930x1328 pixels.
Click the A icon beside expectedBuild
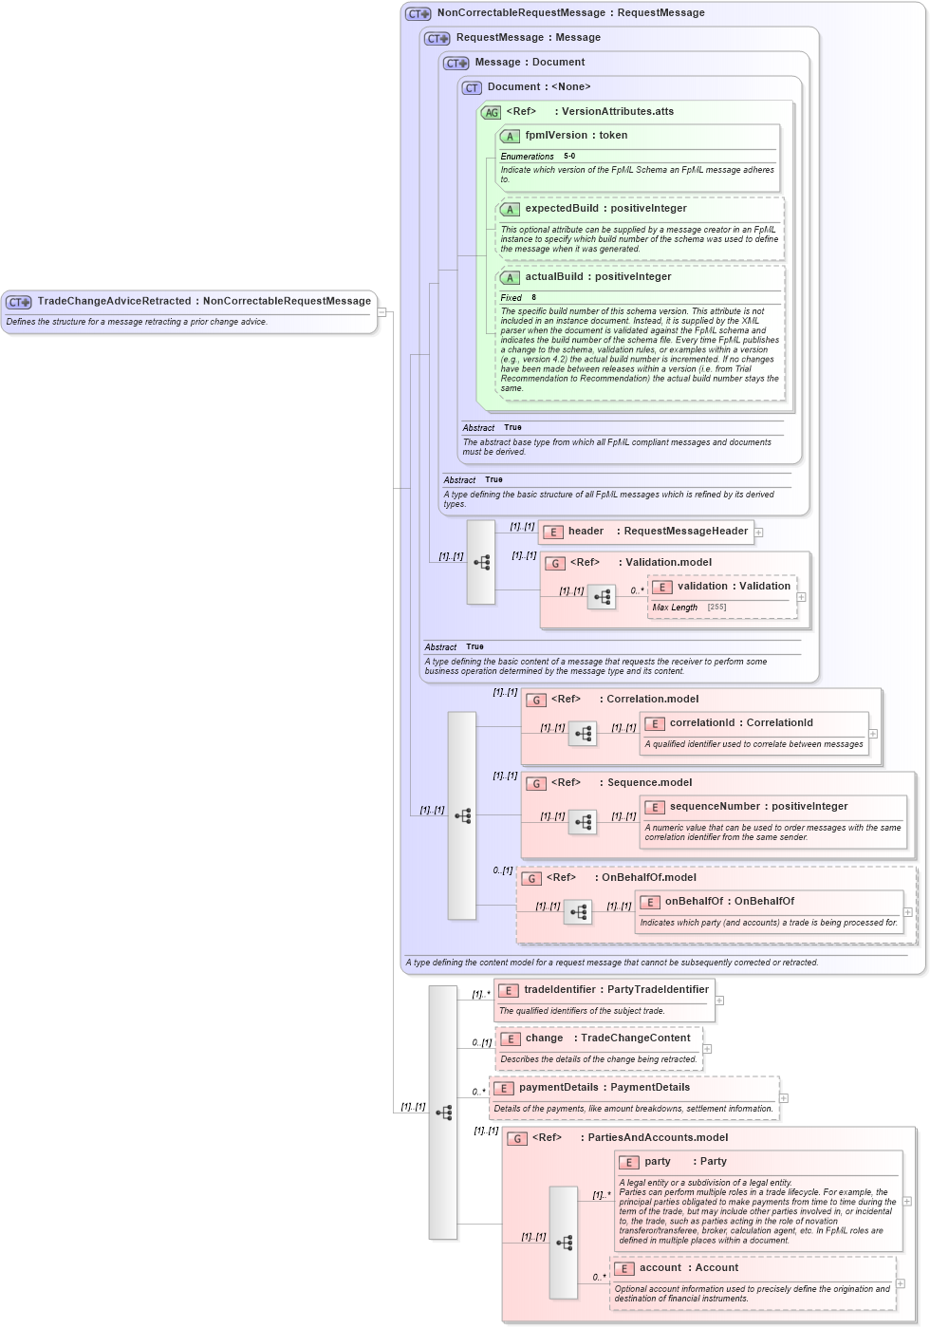point(510,210)
